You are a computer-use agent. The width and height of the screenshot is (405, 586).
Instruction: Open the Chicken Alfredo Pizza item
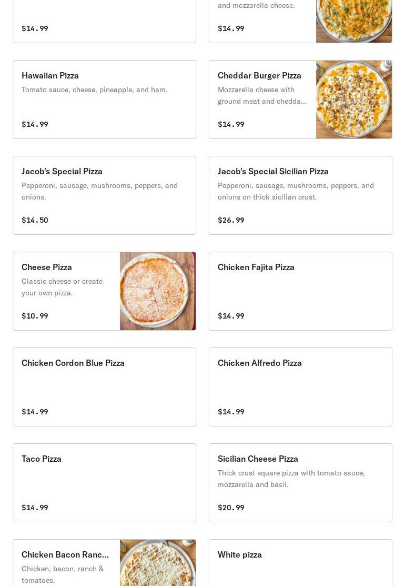click(x=300, y=387)
